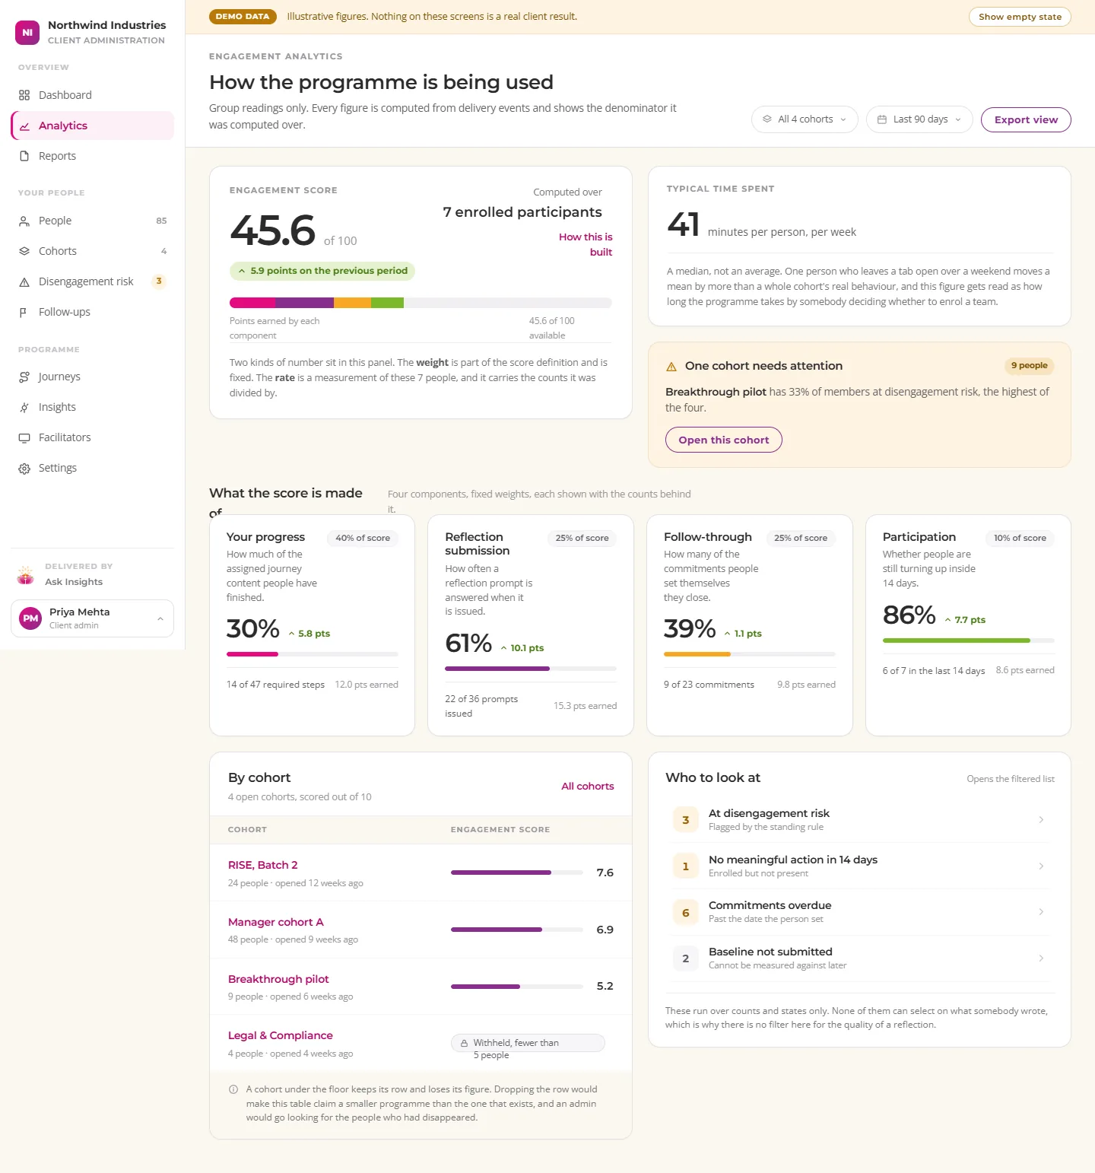Image resolution: width=1095 pixels, height=1173 pixels.
Task: Open the Last 90 days date dropdown
Action: point(919,119)
